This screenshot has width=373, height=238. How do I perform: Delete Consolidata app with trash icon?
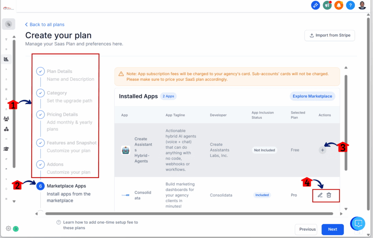click(329, 195)
